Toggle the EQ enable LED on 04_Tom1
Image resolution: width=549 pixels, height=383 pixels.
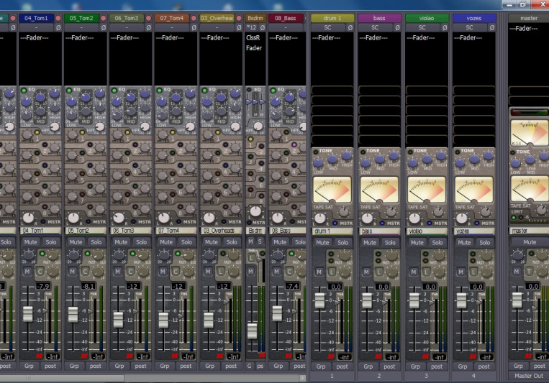(24, 91)
